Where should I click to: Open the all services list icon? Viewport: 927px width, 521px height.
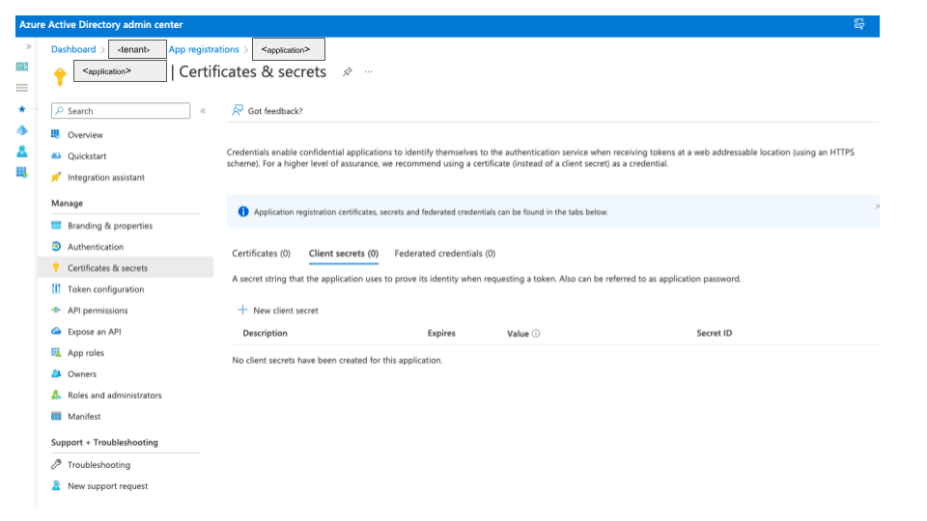tap(22, 88)
